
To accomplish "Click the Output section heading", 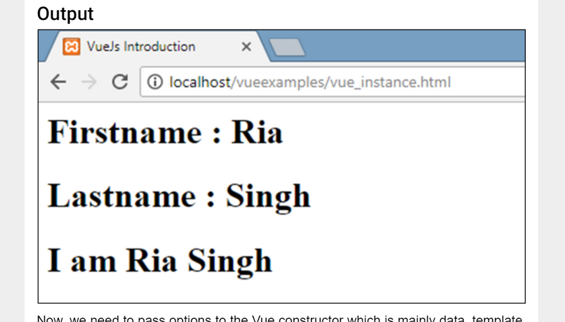I will [65, 14].
